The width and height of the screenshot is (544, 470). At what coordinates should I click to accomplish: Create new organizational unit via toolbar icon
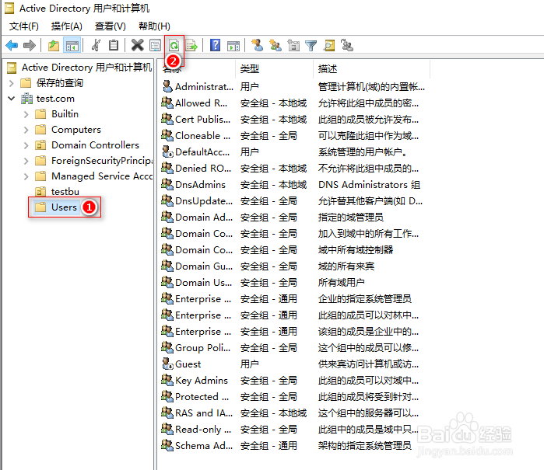coord(293,45)
